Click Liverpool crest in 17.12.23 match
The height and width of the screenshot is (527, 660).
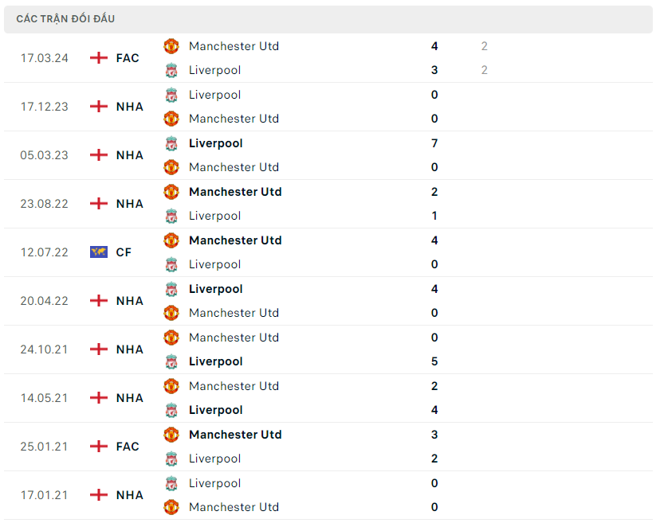click(171, 95)
